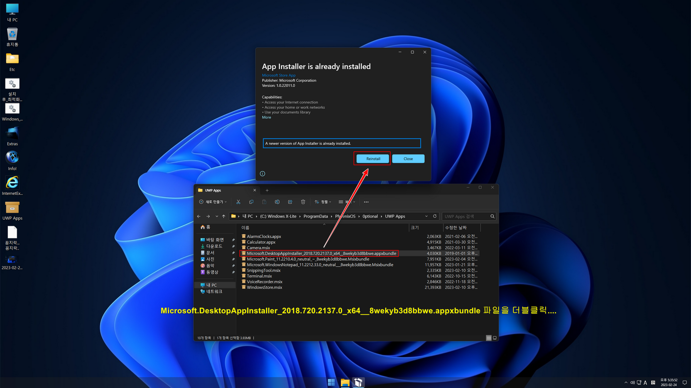Click Optional in the address breadcrumb
The width and height of the screenshot is (691, 388).
coord(370,216)
